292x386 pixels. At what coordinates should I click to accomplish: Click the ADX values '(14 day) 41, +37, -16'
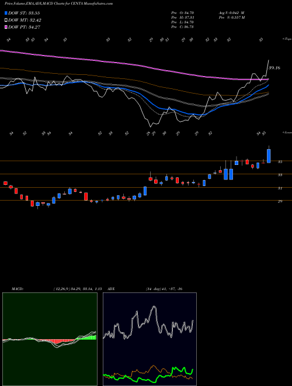click(164, 289)
